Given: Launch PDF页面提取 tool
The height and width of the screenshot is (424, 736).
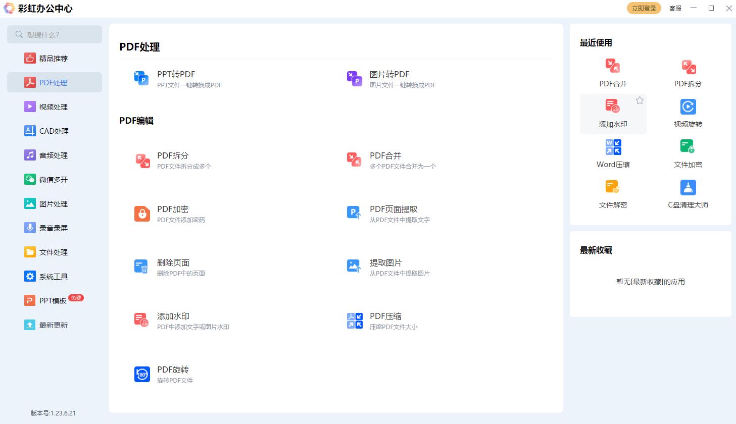Looking at the screenshot, I should point(393,214).
